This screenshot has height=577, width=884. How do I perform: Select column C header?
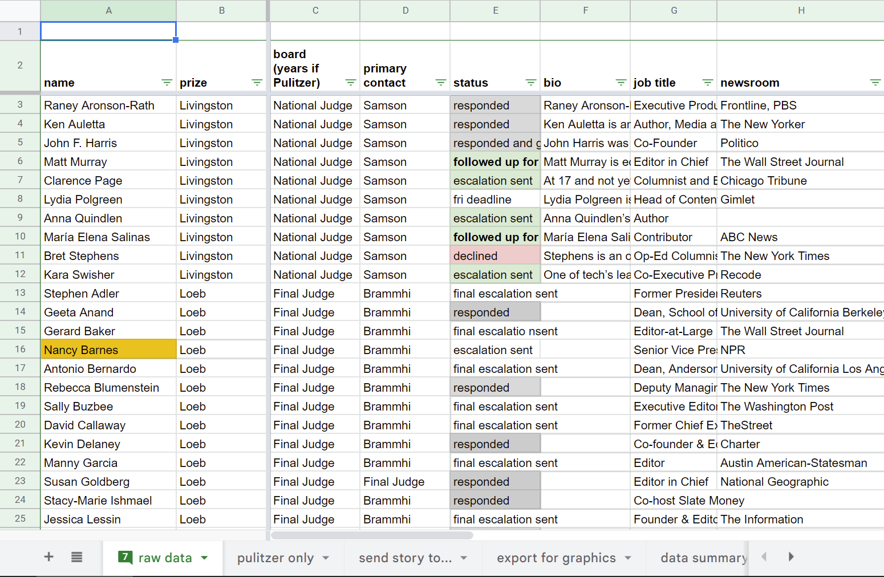pyautogui.click(x=315, y=10)
